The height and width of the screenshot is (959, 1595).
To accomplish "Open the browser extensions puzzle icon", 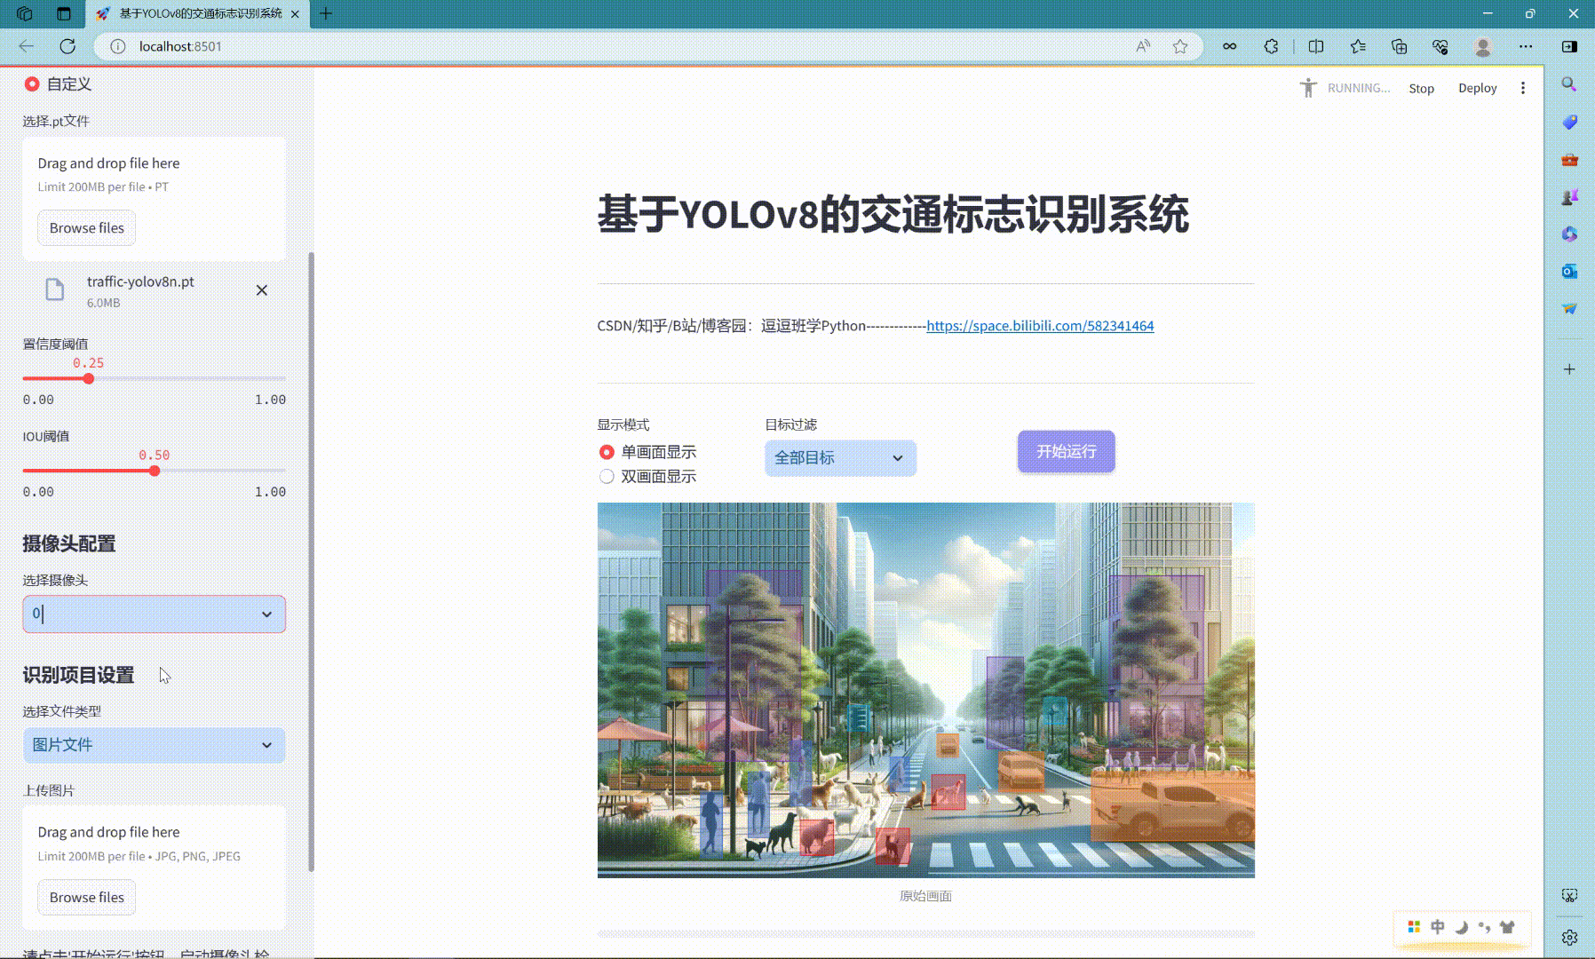I will (1271, 46).
